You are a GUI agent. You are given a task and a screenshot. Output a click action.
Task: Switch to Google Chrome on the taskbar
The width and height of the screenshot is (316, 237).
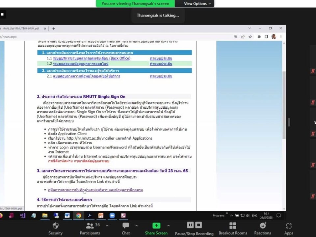(x=78, y=215)
